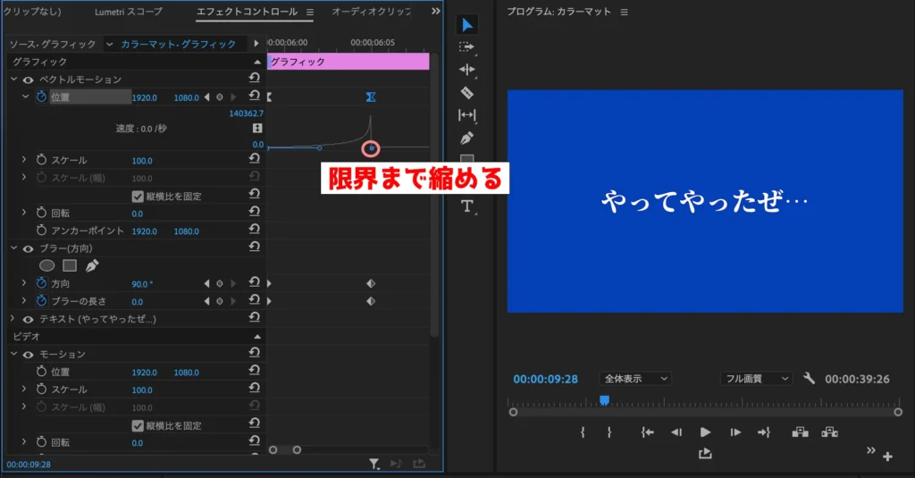Image resolution: width=915 pixels, height=478 pixels.
Task: Open filter properties funnel icon
Action: (x=374, y=464)
